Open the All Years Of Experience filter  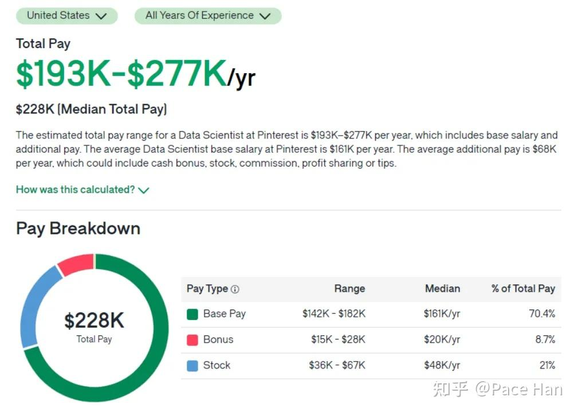click(208, 16)
